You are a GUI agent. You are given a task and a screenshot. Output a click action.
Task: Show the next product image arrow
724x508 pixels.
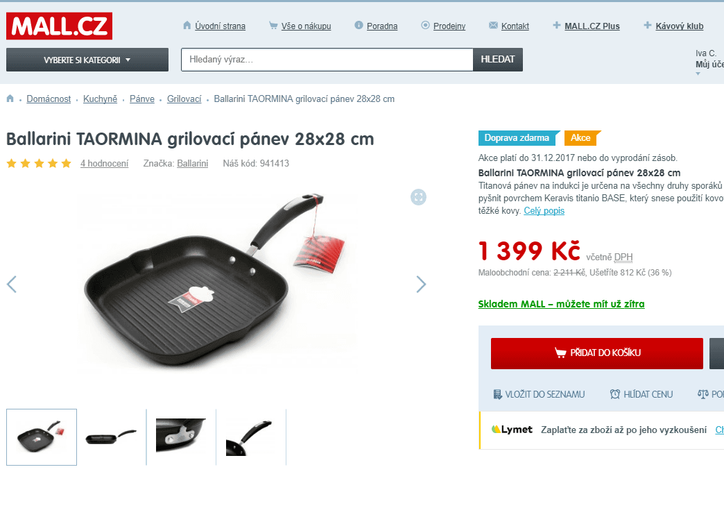[x=421, y=285]
